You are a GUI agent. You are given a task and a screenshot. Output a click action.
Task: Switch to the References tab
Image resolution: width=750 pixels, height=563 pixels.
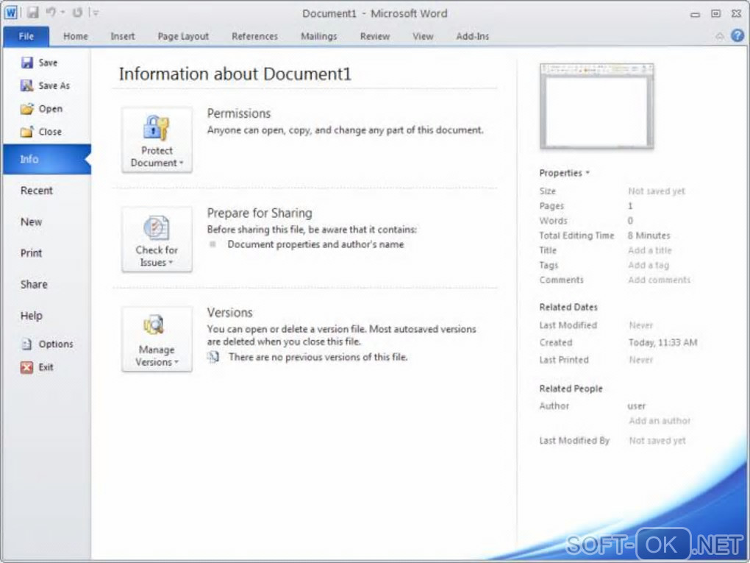pos(254,36)
